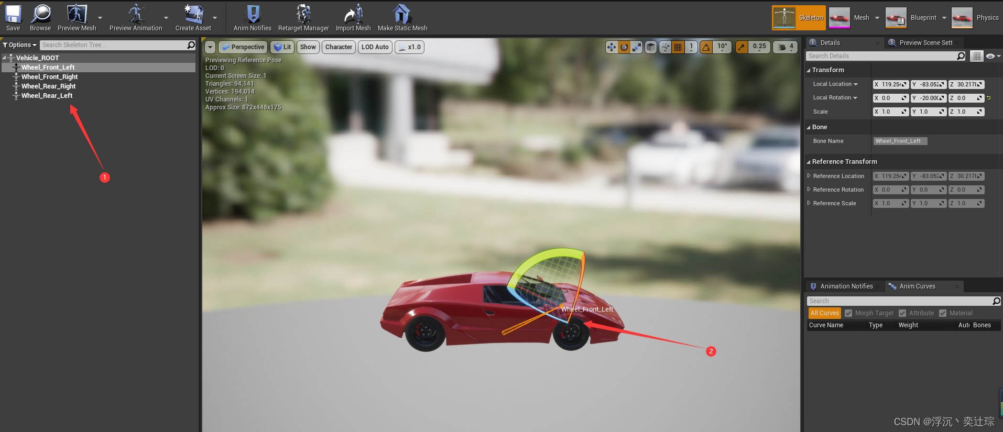Expand the Reference Scale row
This screenshot has height=432, width=1003.
pos(809,203)
